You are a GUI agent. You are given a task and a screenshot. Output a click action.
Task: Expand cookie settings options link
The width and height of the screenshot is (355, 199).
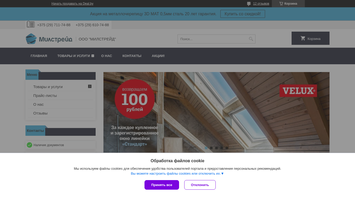177,174
